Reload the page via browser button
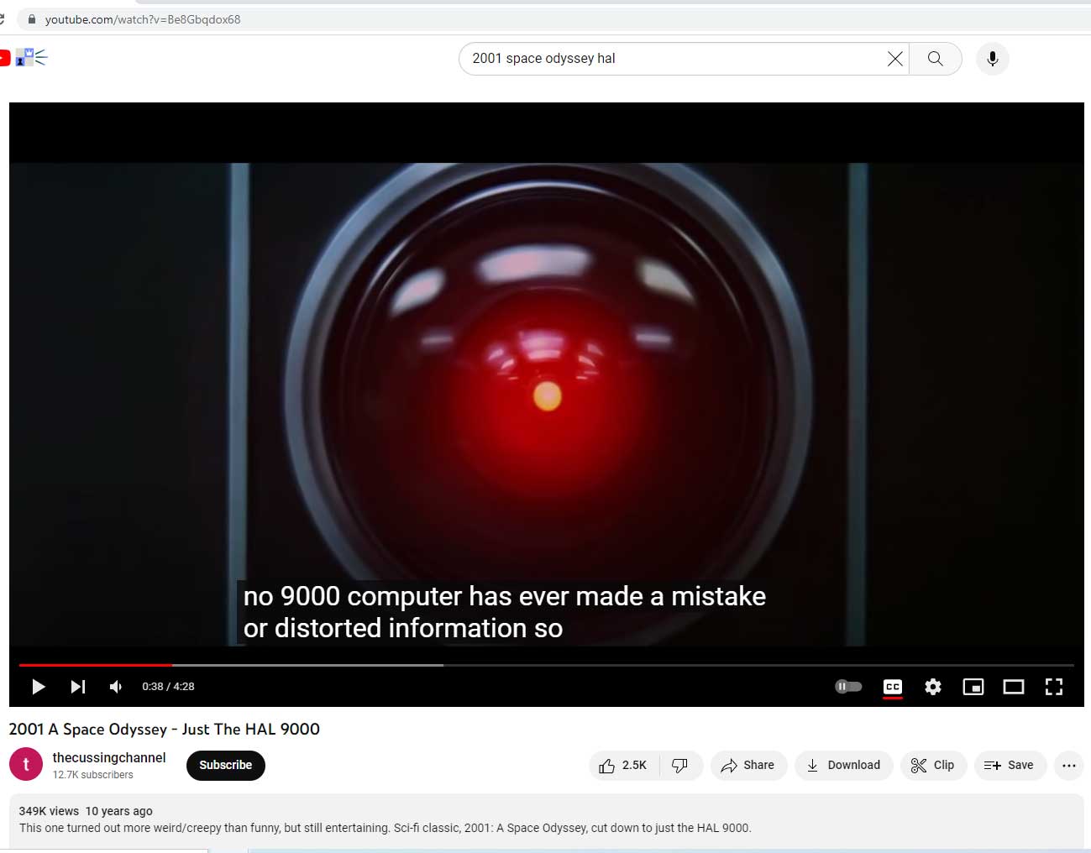 (2, 19)
